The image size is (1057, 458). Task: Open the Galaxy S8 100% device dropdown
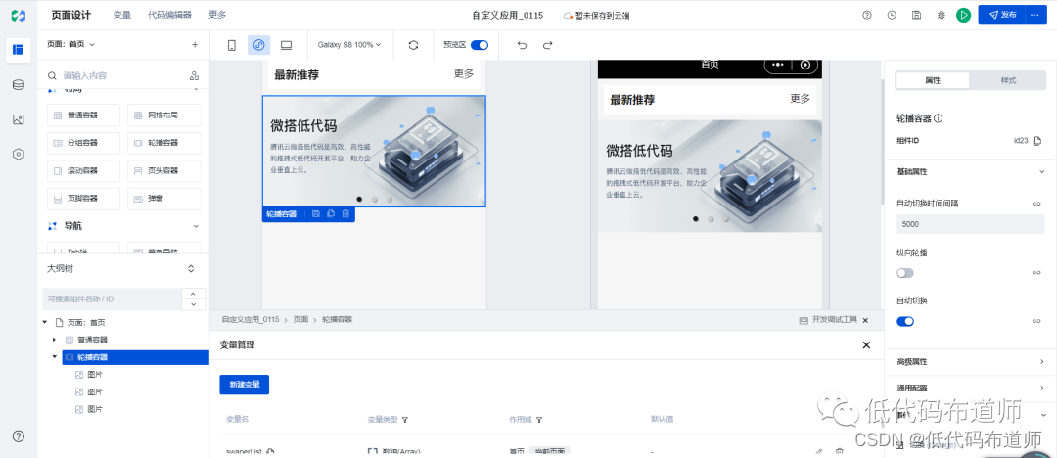point(349,45)
